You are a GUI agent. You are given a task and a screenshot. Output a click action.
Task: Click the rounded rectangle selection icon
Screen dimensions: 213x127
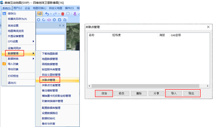coord(68,14)
